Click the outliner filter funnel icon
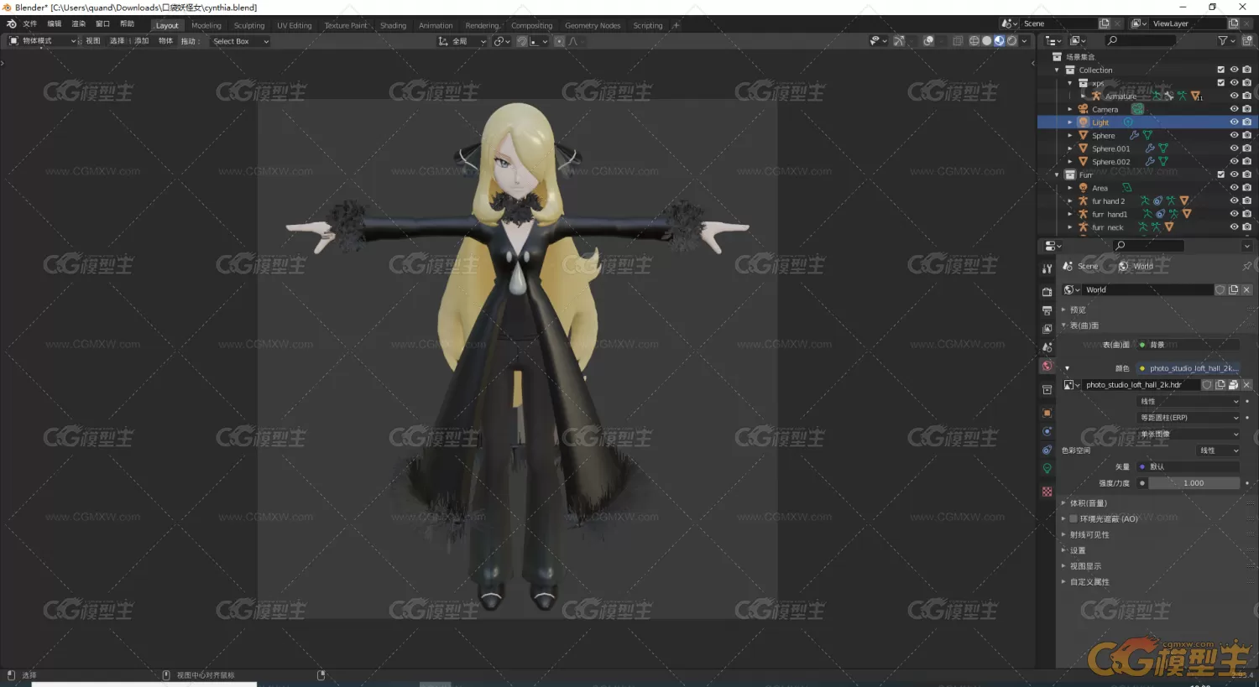1259x687 pixels. click(1223, 40)
